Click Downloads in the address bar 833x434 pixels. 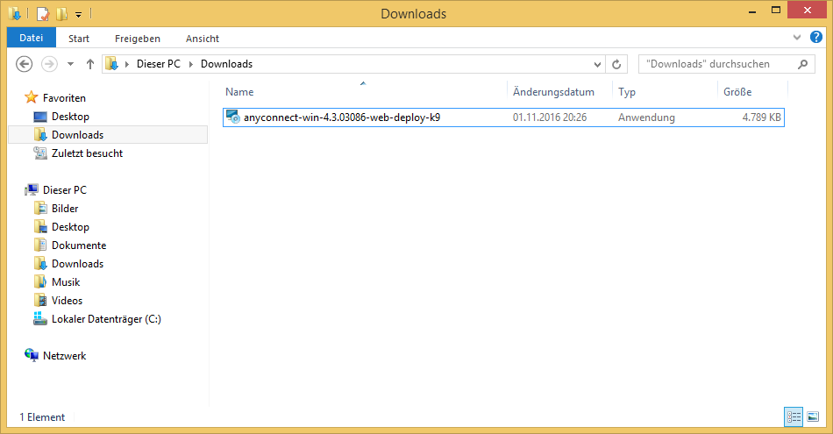(226, 64)
